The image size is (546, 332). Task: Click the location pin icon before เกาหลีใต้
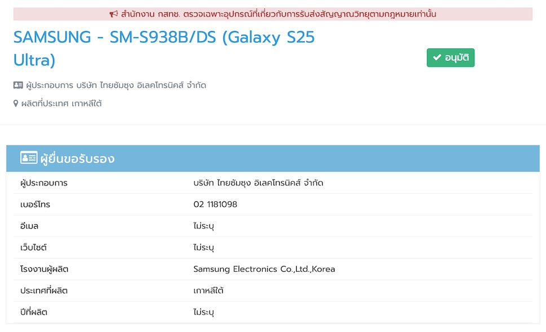coord(16,103)
